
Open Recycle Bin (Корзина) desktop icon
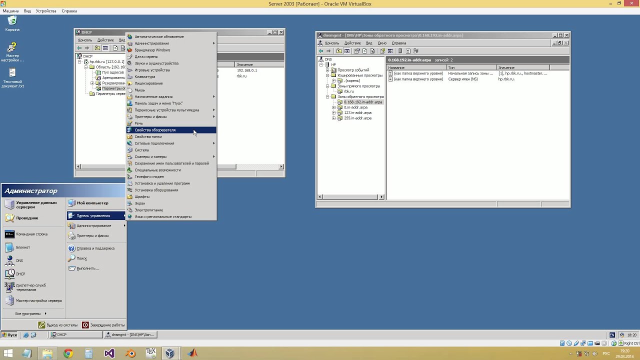(x=12, y=23)
